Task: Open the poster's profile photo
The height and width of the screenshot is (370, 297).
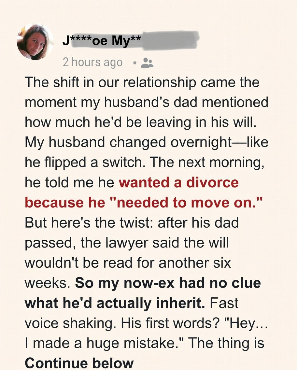Action: click(x=35, y=42)
